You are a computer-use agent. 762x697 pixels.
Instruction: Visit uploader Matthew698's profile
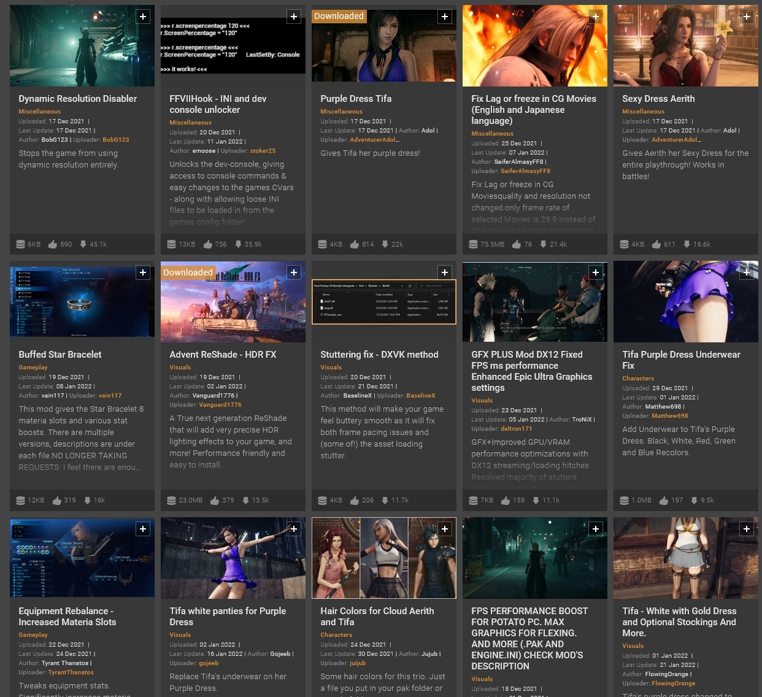[x=670, y=416]
